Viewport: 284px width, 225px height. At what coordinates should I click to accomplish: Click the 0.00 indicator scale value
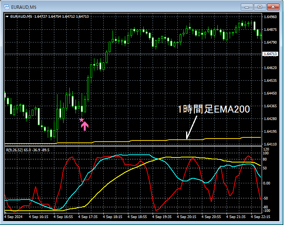click(267, 183)
